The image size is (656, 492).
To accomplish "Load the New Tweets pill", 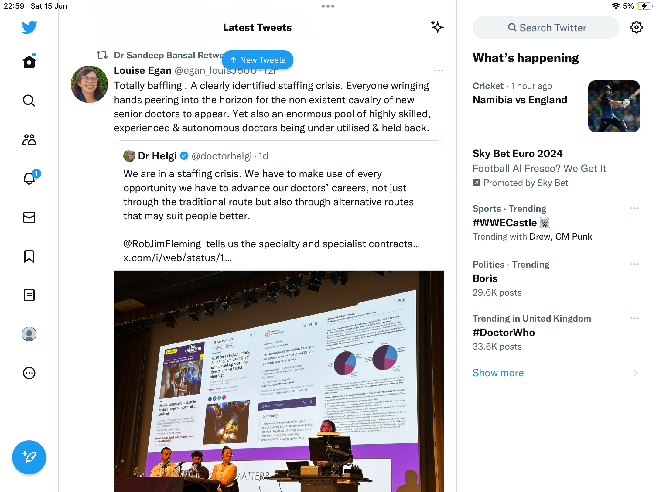I will pyautogui.click(x=258, y=60).
